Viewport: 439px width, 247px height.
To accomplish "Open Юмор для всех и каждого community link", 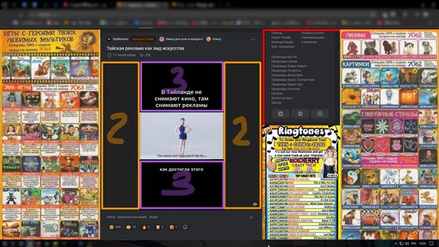I will click(184, 39).
